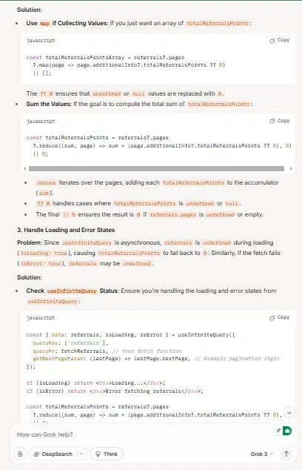Jump to bottom with round chevron button

point(289,412)
